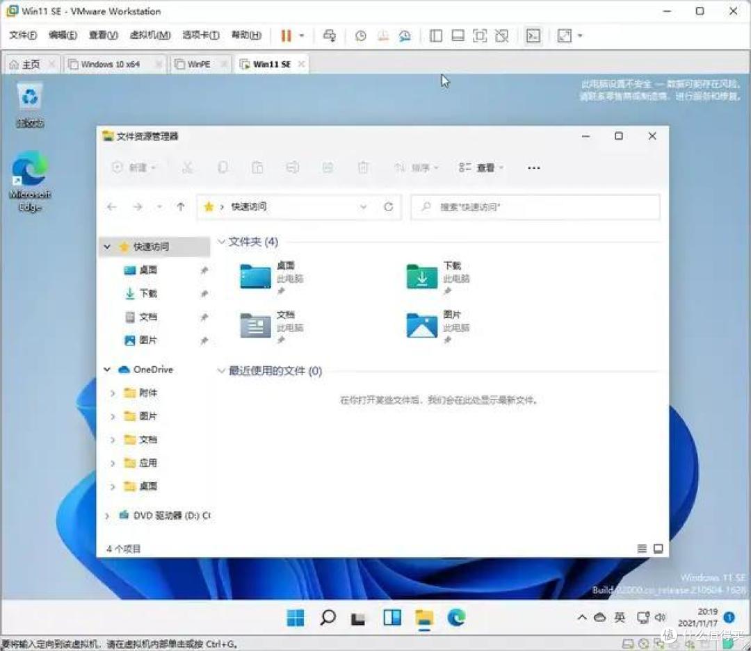Take a snapshot of the VM
751x651 pixels.
[x=361, y=35]
